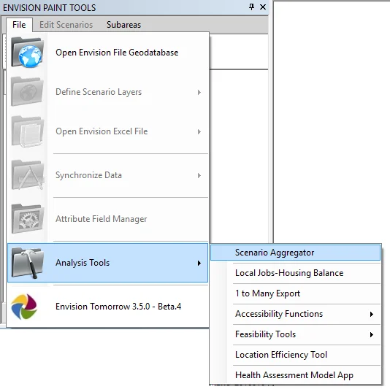Expand the Synchronize Data submenu arrow
390x392 pixels.
(x=199, y=175)
